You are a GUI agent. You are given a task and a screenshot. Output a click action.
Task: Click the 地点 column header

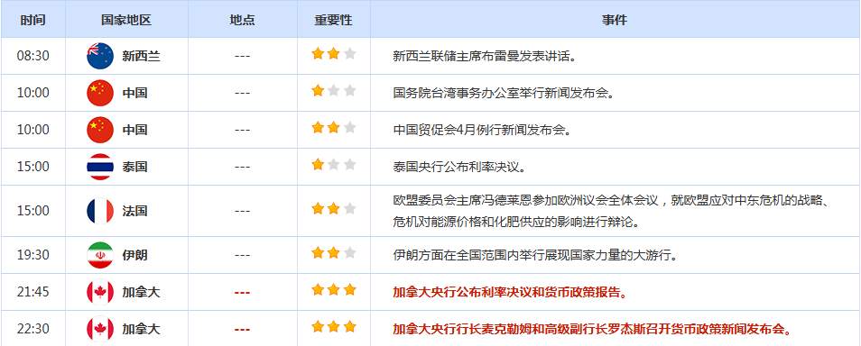click(242, 21)
